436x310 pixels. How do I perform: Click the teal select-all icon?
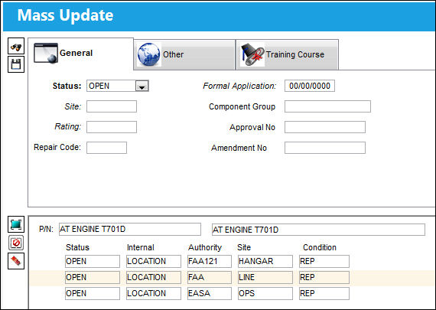tap(16, 224)
